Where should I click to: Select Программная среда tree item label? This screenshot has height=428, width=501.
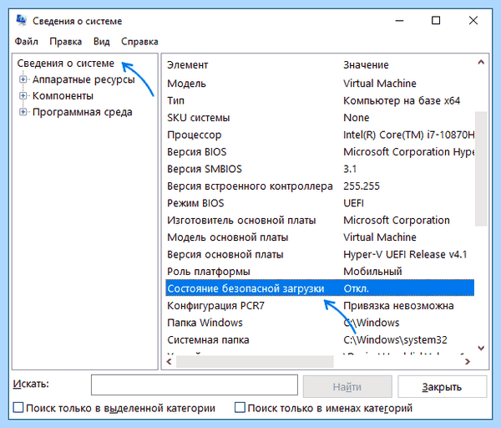click(83, 112)
